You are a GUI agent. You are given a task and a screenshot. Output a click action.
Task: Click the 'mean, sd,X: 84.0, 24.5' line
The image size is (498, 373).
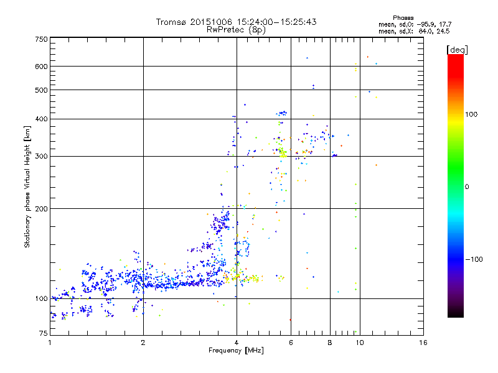[414, 31]
